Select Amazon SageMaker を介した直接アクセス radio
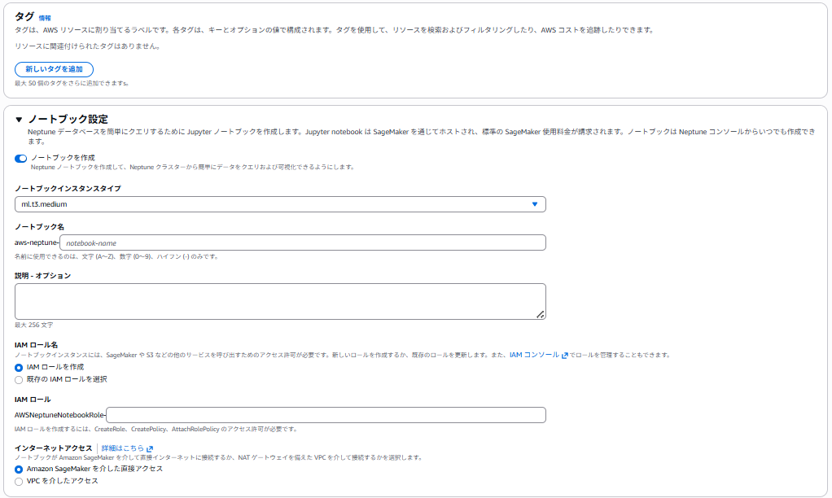The image size is (832, 498). pos(19,470)
